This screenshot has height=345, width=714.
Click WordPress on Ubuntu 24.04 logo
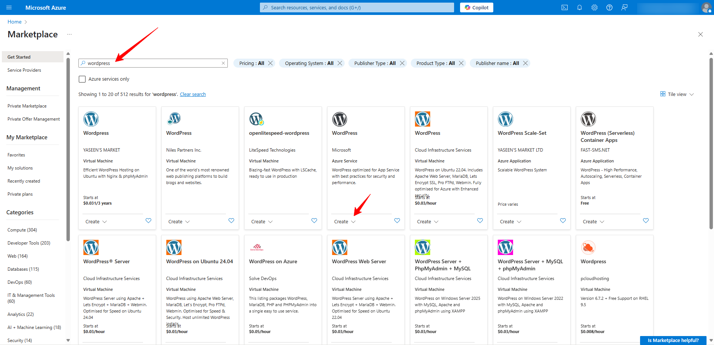pyautogui.click(x=174, y=248)
